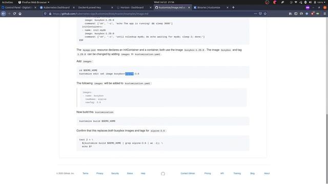Show site security info via padlock icon
The image size is (328, 184).
tap(50, 14)
